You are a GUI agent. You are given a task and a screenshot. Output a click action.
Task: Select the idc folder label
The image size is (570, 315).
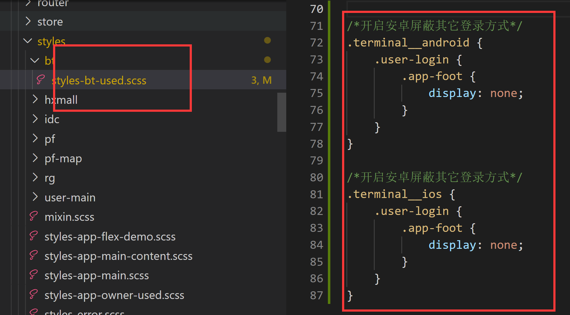point(52,119)
